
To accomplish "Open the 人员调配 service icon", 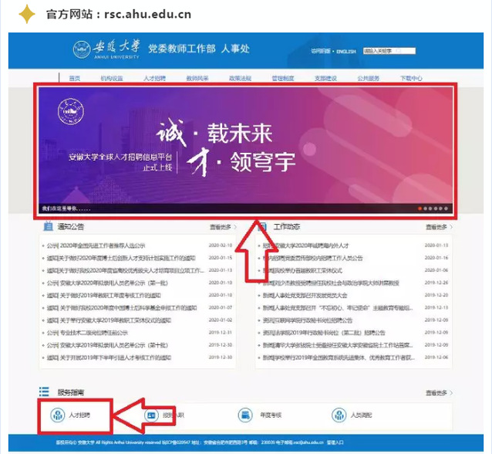I will point(339,415).
